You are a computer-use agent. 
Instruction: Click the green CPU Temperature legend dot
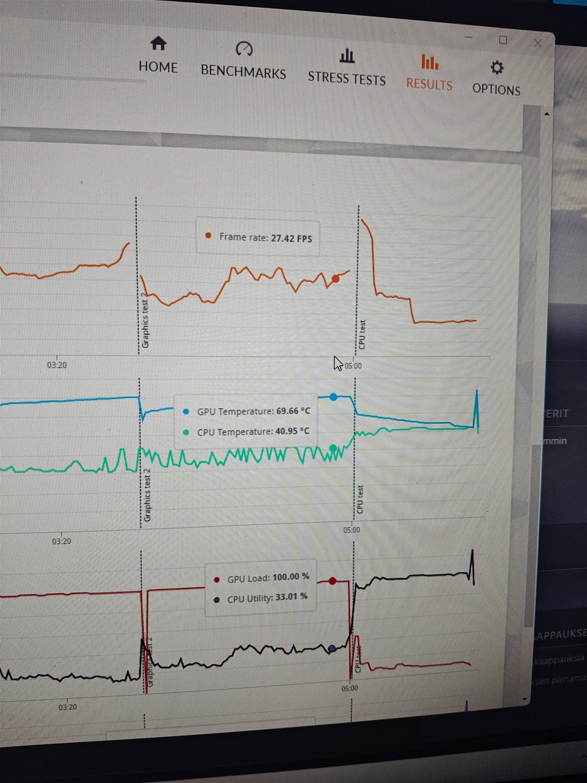(x=186, y=432)
